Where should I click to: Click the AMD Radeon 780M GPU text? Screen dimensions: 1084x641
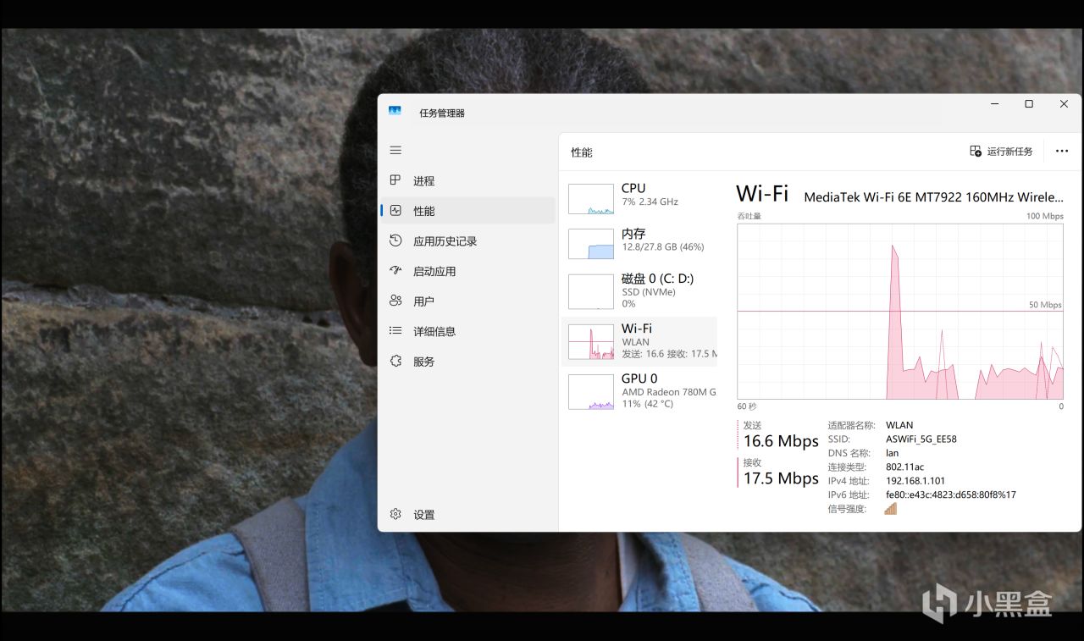[x=669, y=392]
